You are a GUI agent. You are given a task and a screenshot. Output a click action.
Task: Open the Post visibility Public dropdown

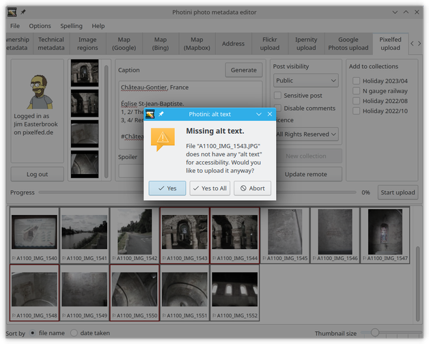click(x=306, y=81)
